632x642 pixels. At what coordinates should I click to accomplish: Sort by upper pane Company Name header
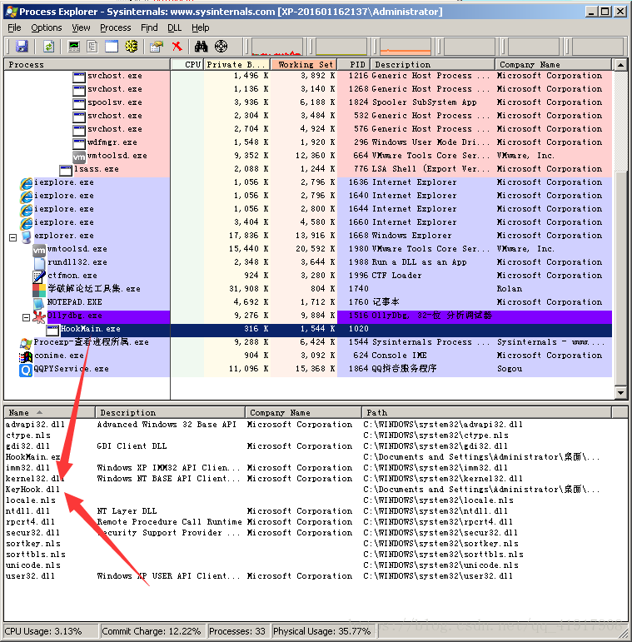click(x=553, y=65)
